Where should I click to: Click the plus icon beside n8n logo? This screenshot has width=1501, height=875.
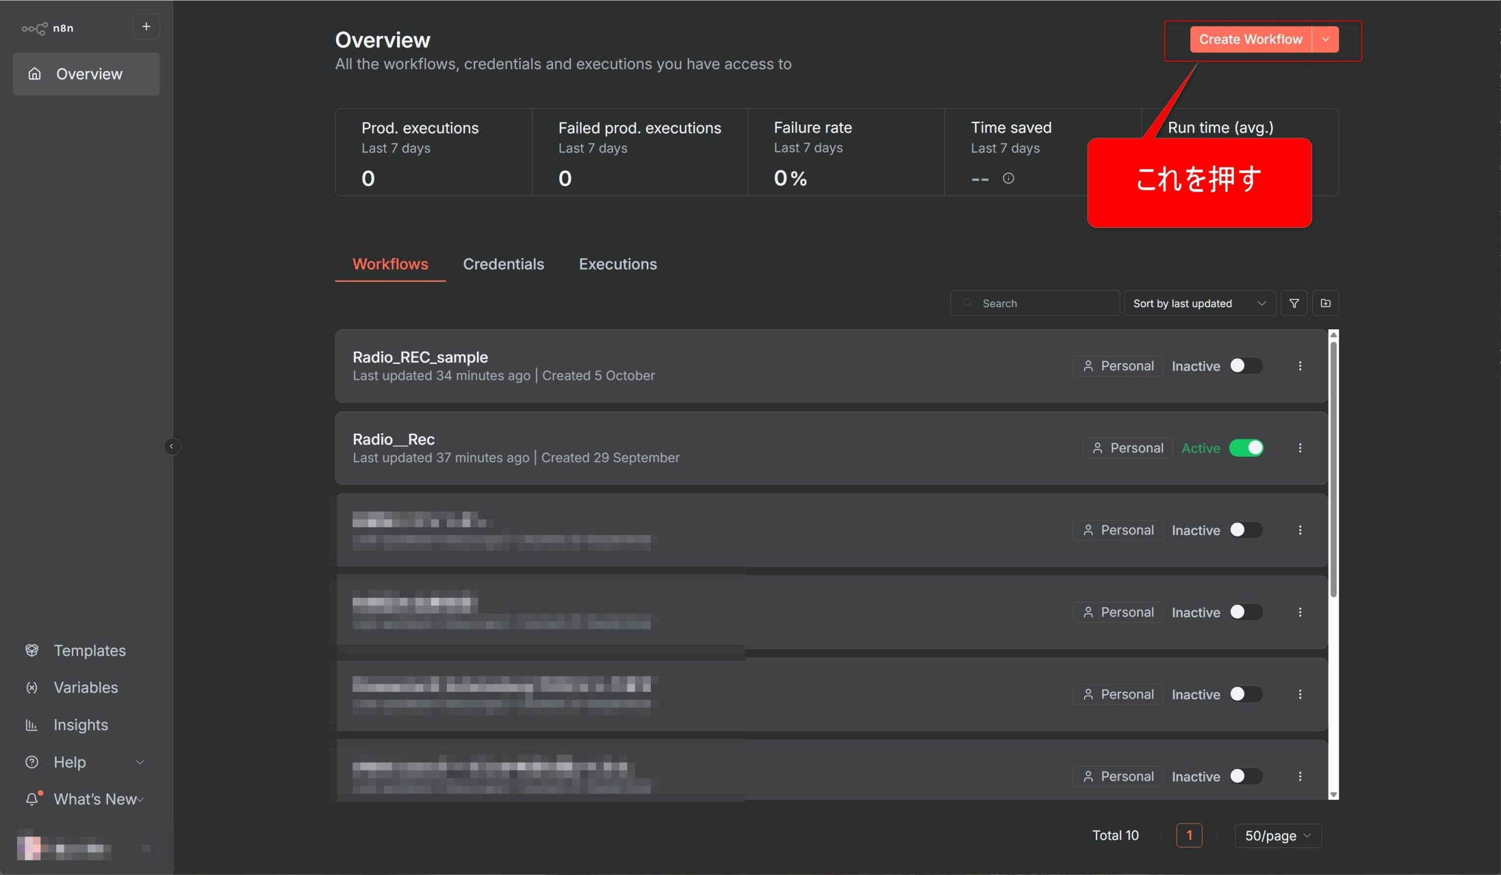pos(146,27)
